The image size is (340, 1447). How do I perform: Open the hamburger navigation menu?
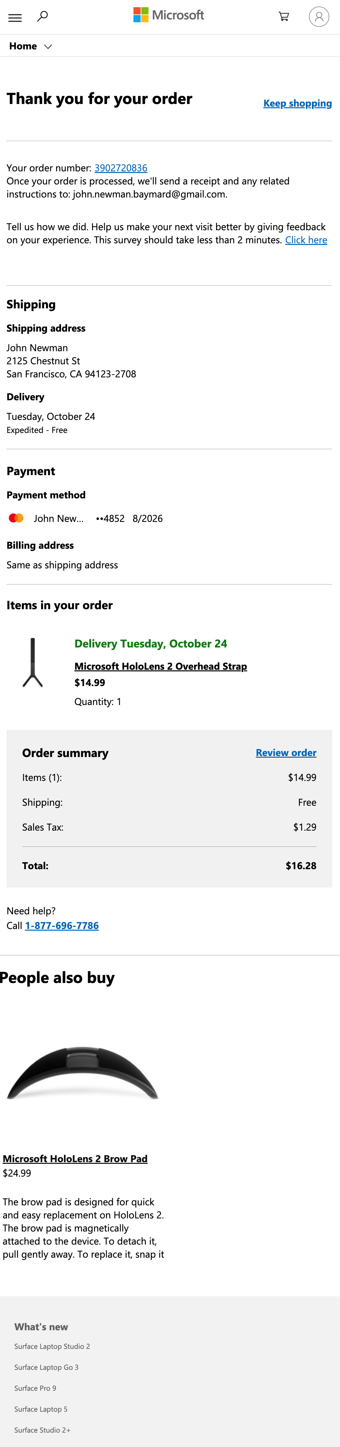pos(15,17)
